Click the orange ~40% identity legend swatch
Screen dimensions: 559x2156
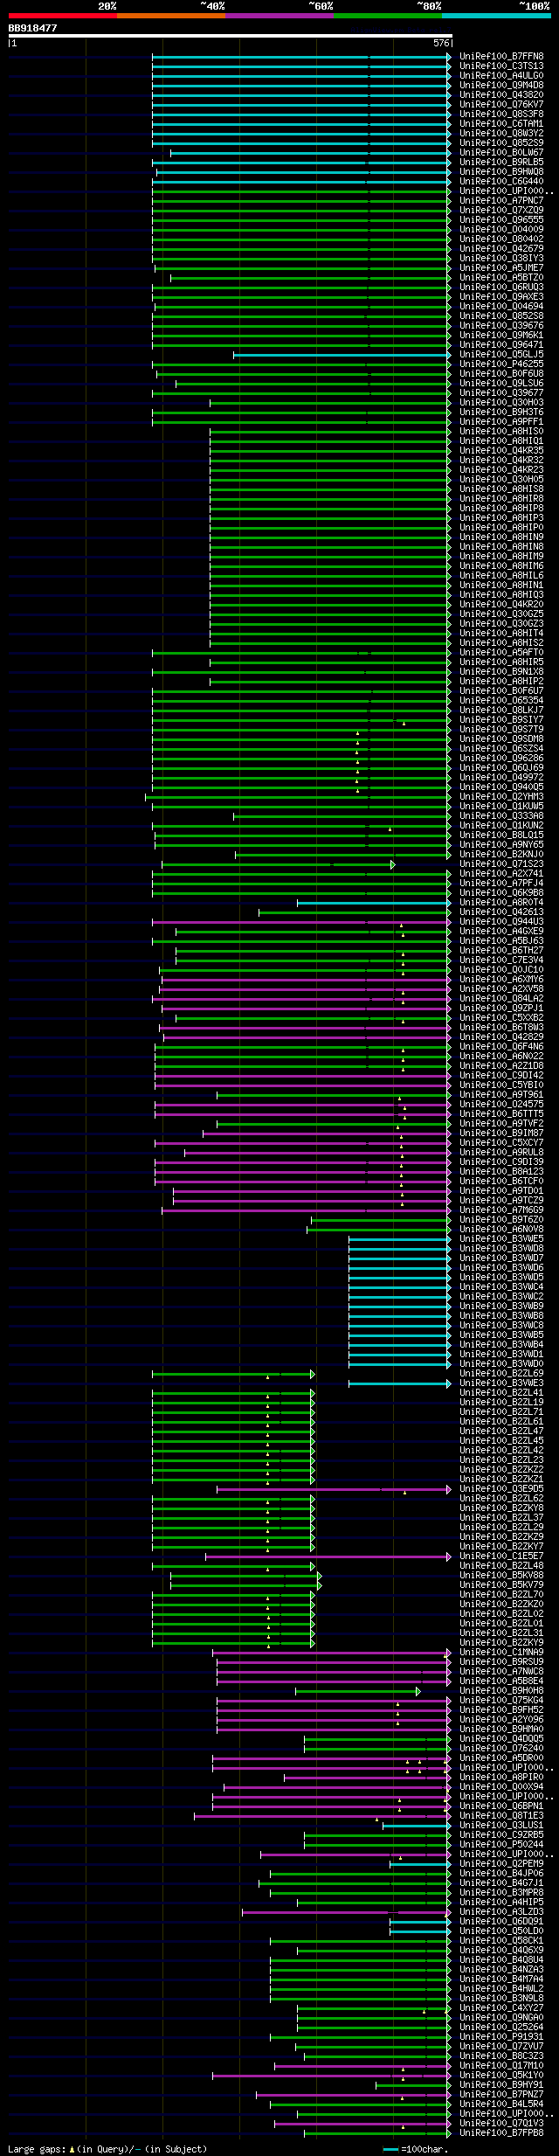click(x=171, y=16)
